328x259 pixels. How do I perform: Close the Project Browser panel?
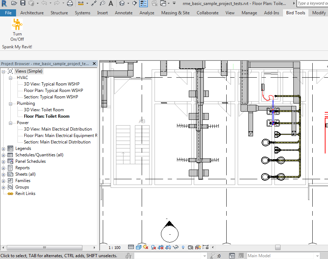click(x=94, y=64)
